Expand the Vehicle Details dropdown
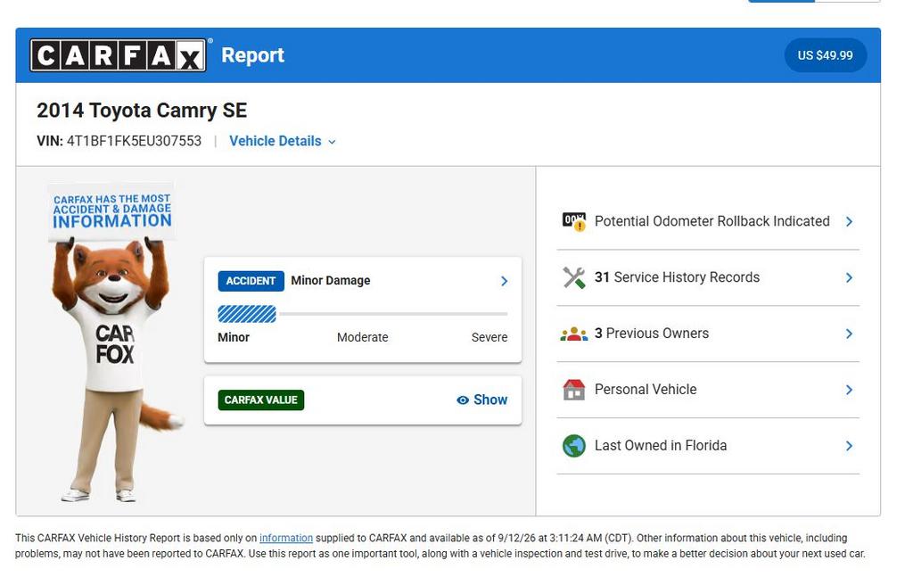Viewport: 913px width, 577px height. (283, 141)
